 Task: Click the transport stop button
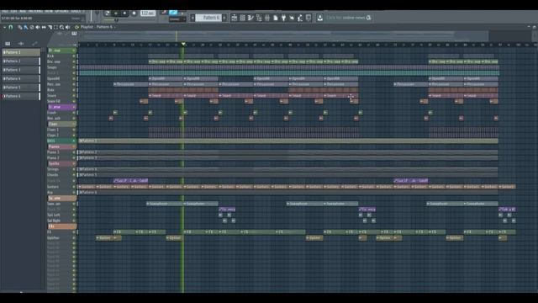125,13
